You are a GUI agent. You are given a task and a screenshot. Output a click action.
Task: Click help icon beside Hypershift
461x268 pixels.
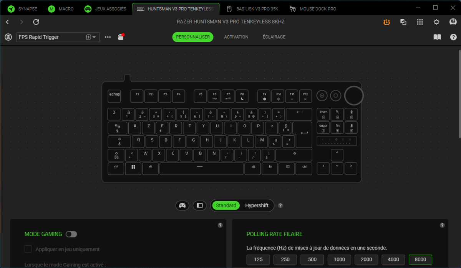280,206
